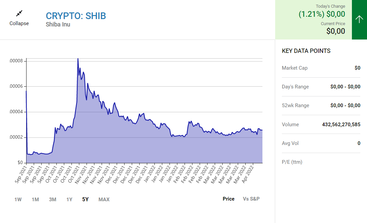The height and width of the screenshot is (223, 367).
Task: Click the Collapse label
Action: pyautogui.click(x=19, y=23)
